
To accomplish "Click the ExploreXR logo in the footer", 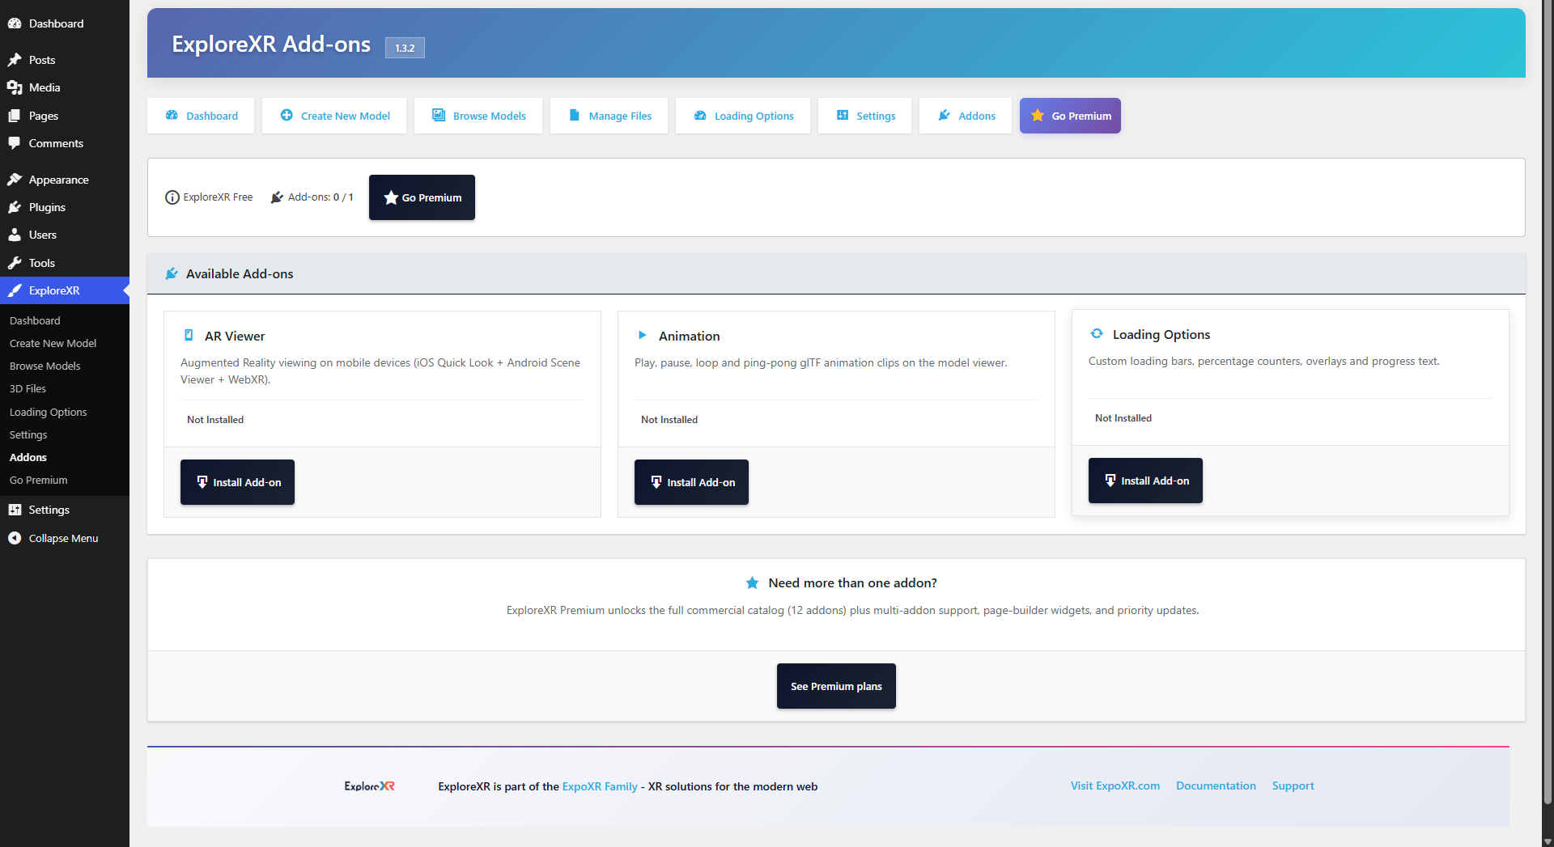I will (x=370, y=786).
